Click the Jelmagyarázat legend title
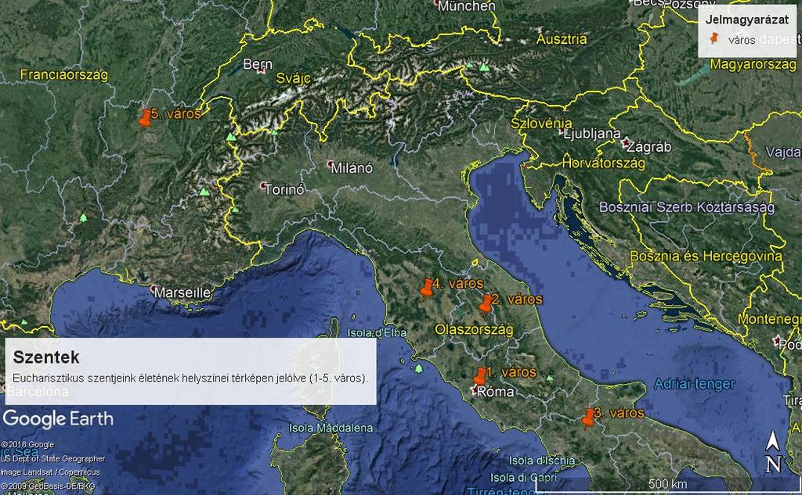 (x=748, y=20)
